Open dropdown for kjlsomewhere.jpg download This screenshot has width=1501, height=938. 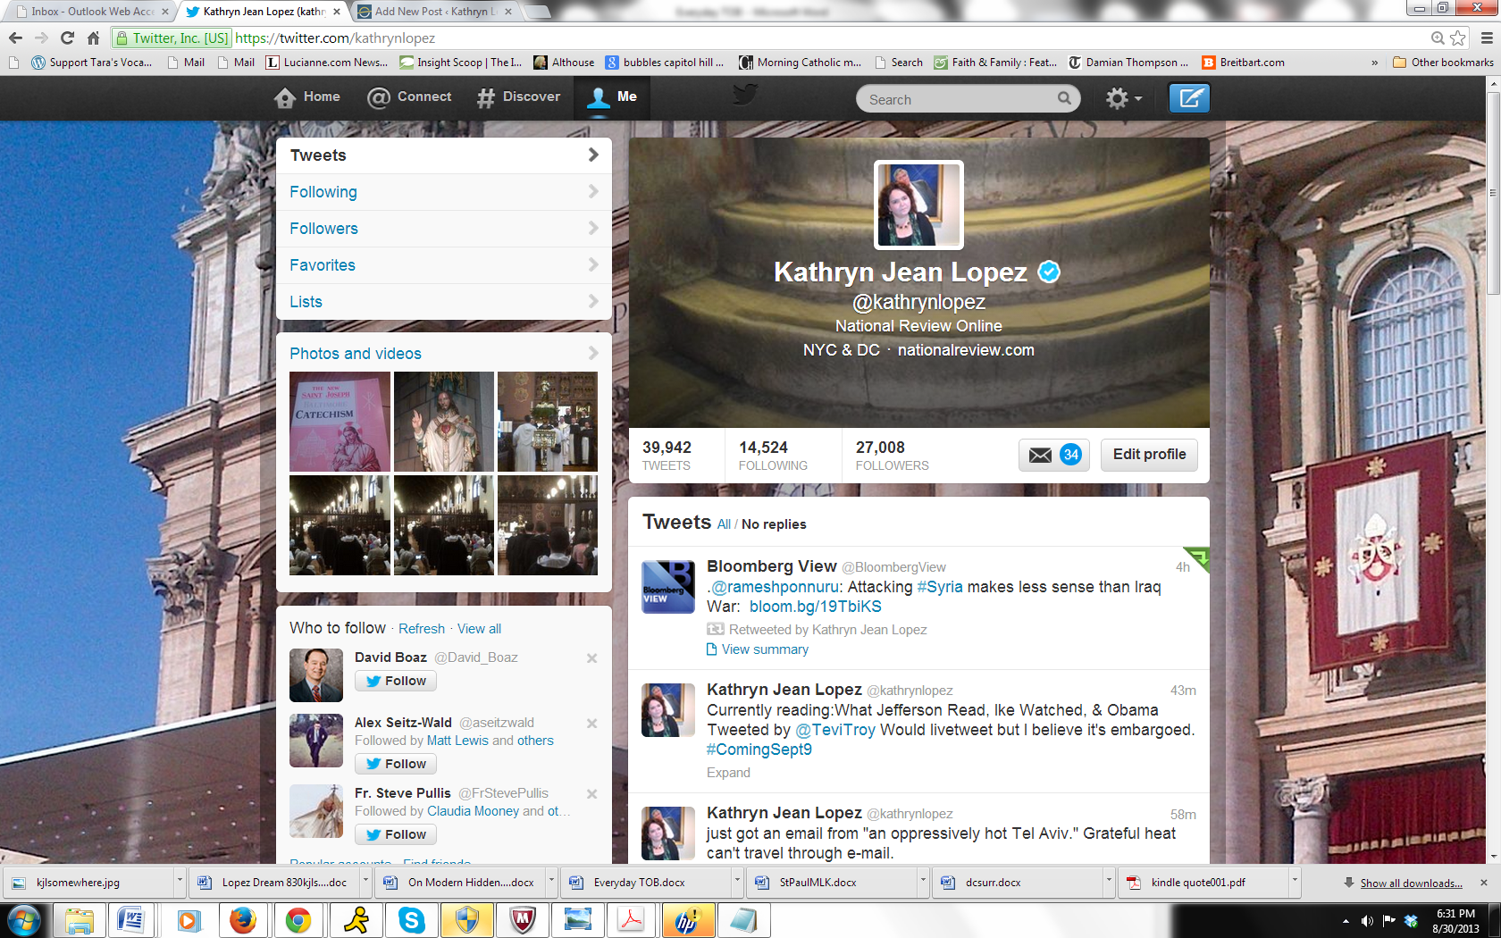click(x=179, y=882)
